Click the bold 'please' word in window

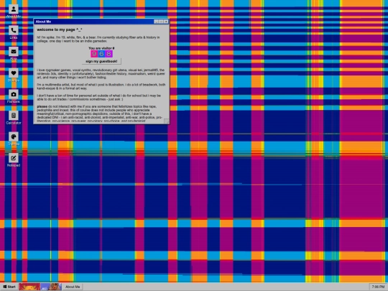click(42, 106)
